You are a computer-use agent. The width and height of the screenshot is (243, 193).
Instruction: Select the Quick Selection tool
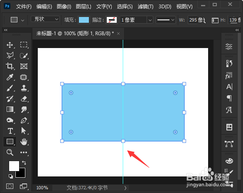[24, 55]
